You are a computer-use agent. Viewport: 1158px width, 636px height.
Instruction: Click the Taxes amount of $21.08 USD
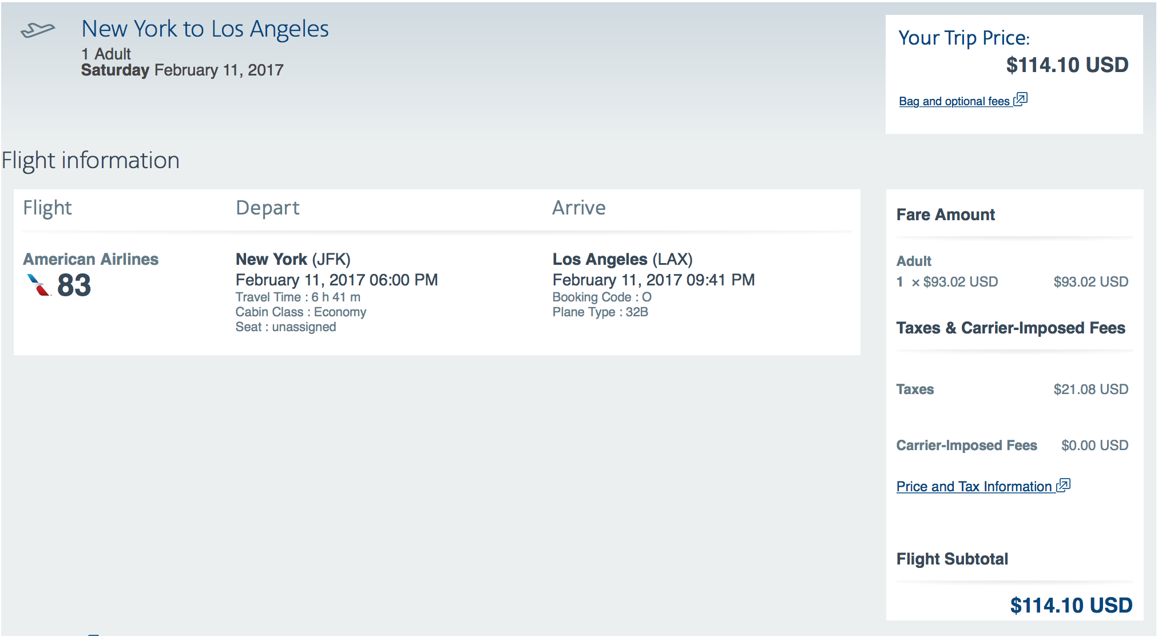pyautogui.click(x=1090, y=389)
